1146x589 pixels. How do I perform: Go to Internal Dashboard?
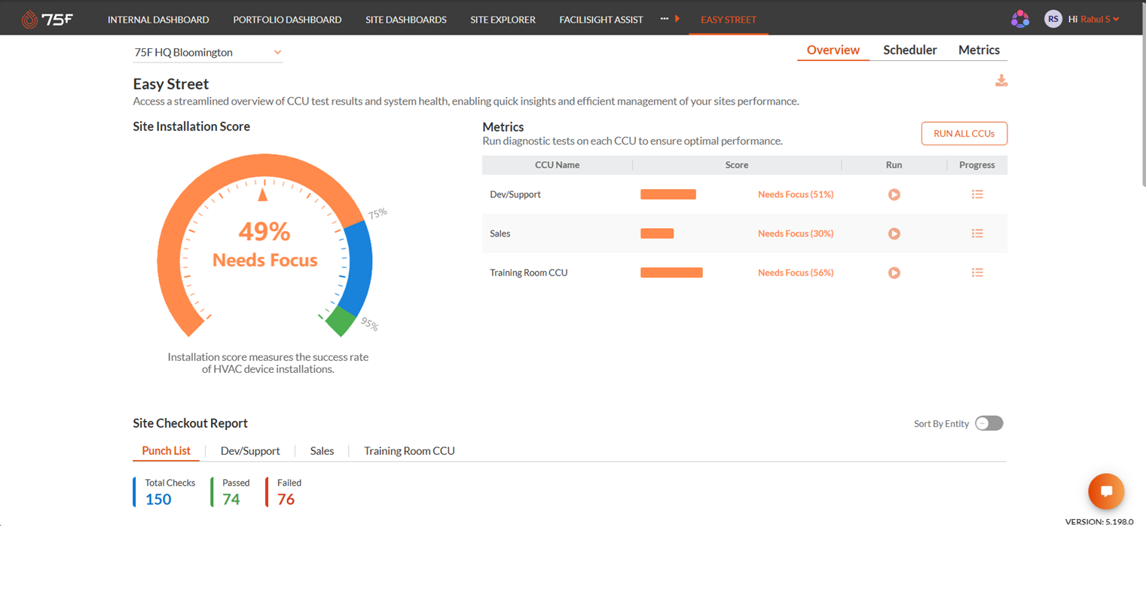tap(158, 20)
